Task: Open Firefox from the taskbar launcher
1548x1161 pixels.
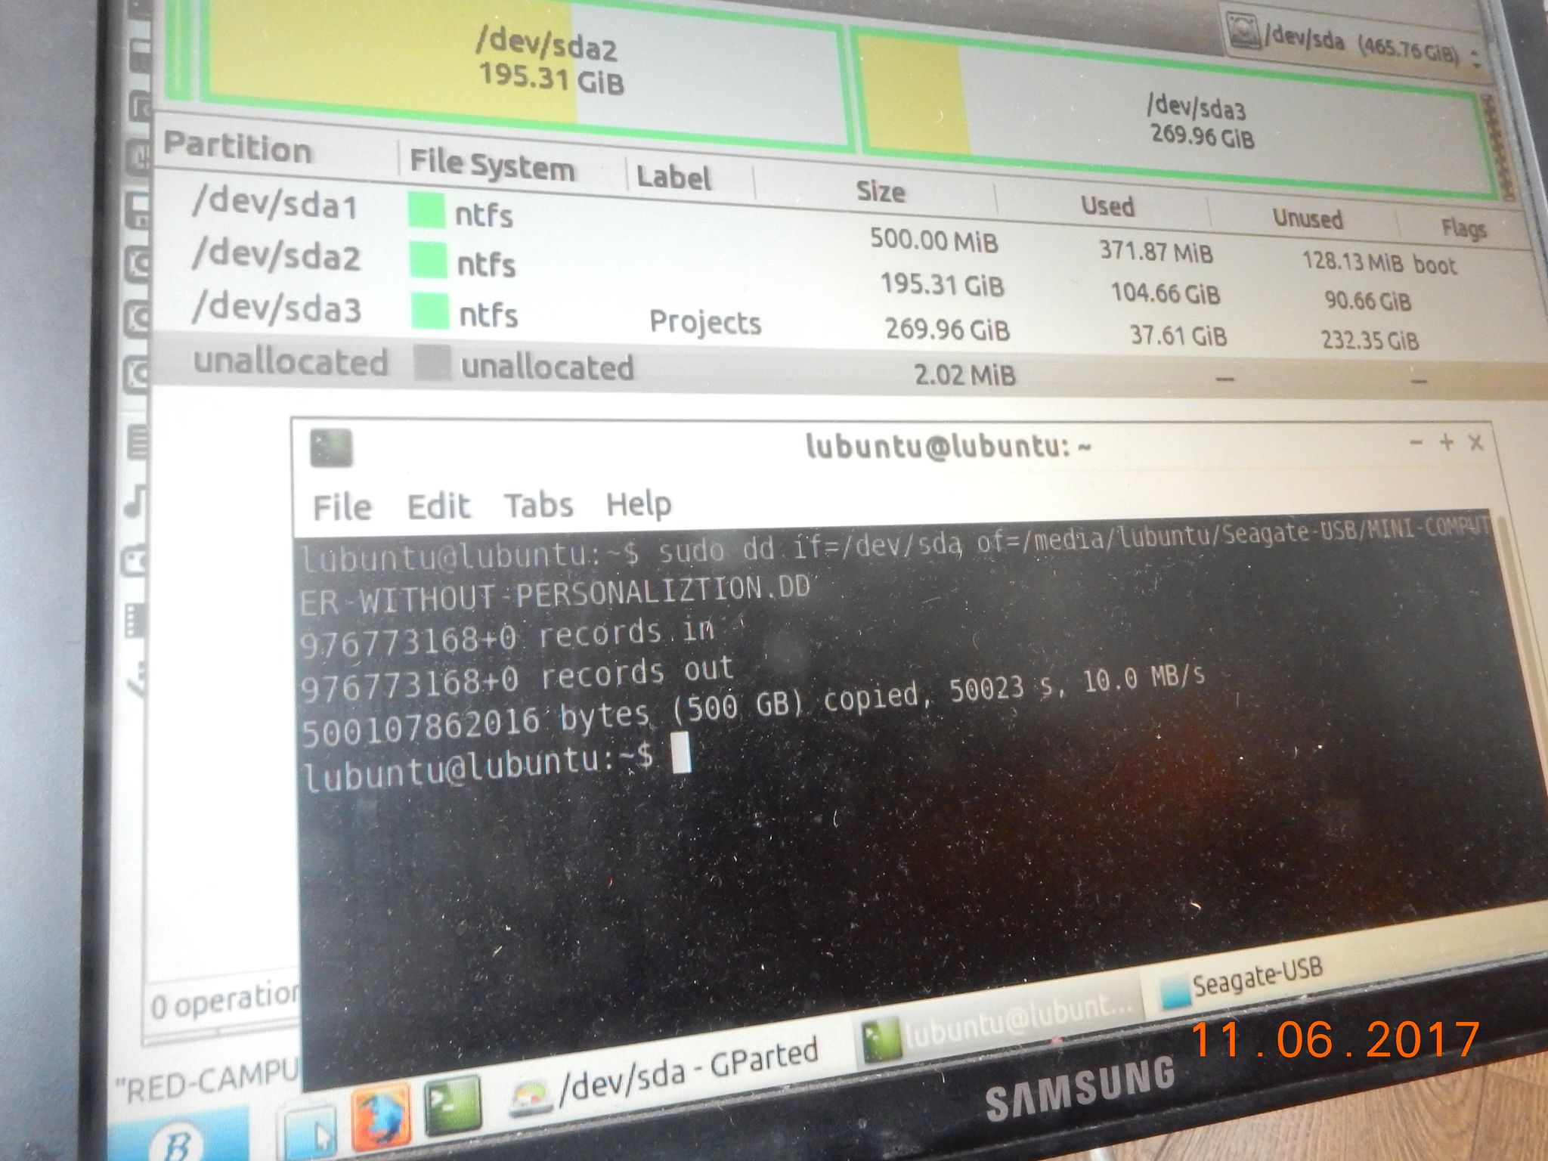Action: point(380,1117)
